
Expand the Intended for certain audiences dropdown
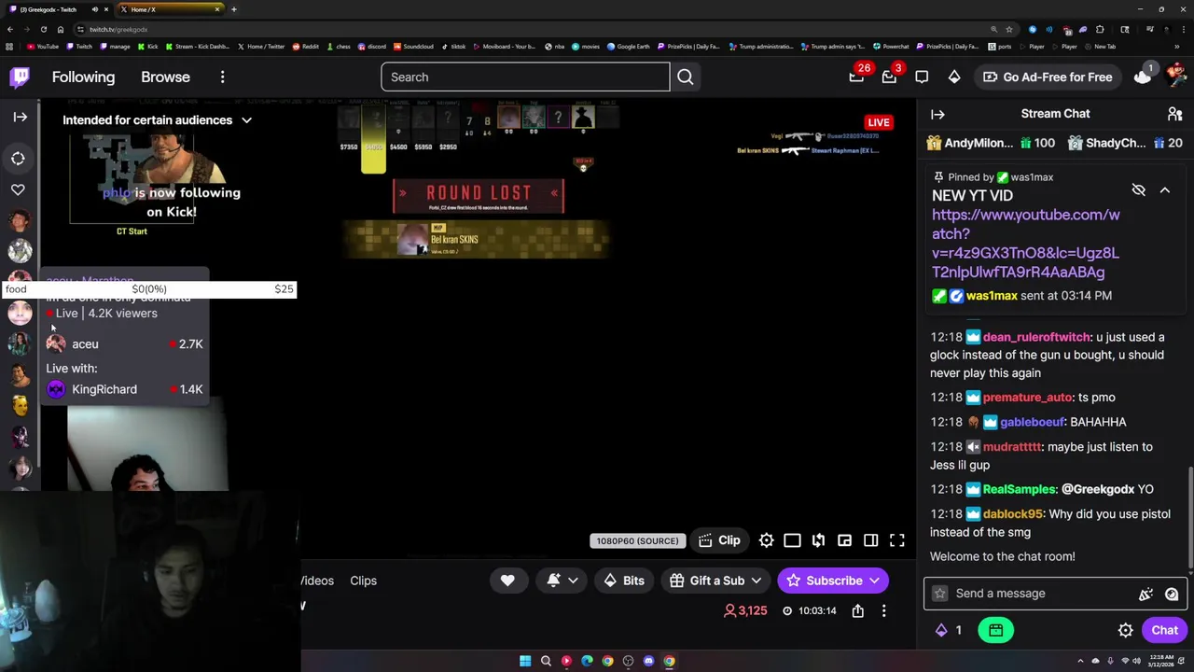pyautogui.click(x=157, y=120)
